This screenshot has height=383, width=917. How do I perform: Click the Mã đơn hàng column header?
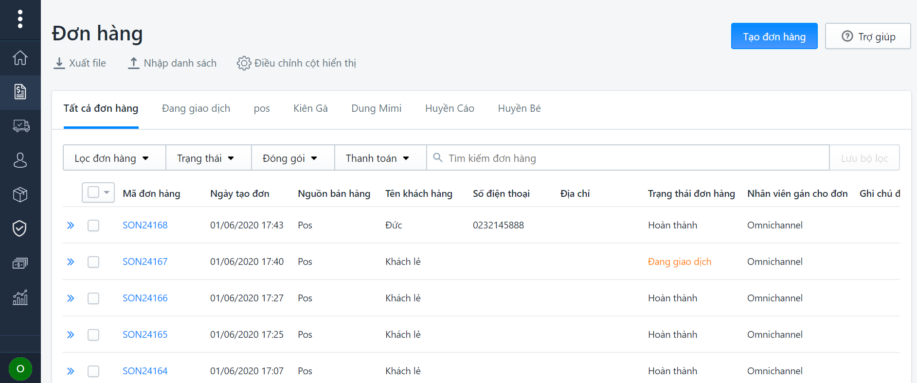(x=151, y=193)
